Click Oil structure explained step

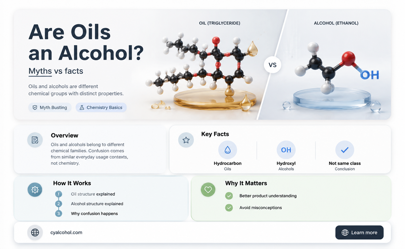point(93,194)
